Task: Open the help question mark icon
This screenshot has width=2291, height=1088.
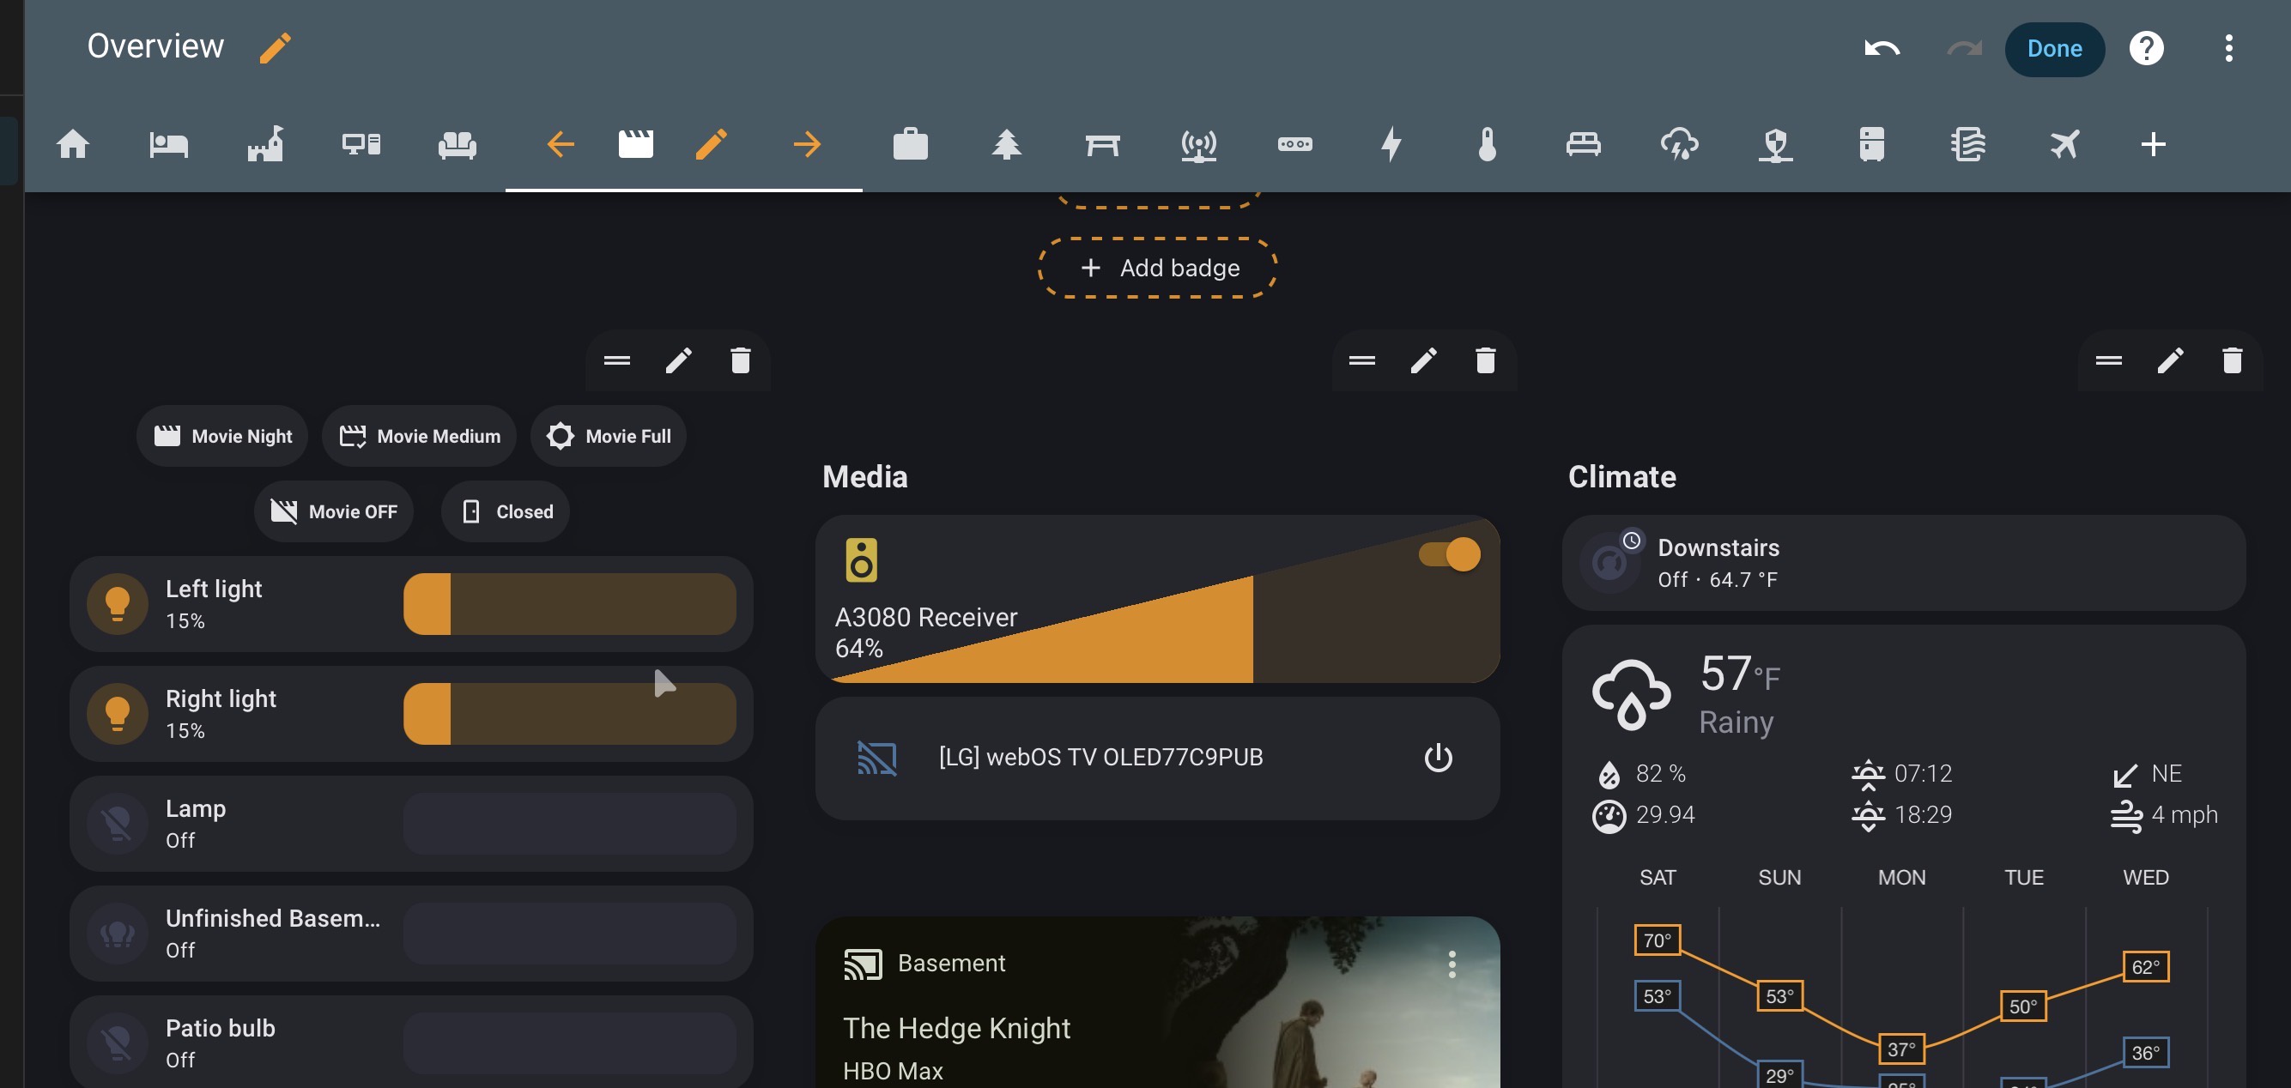Action: [2145, 48]
